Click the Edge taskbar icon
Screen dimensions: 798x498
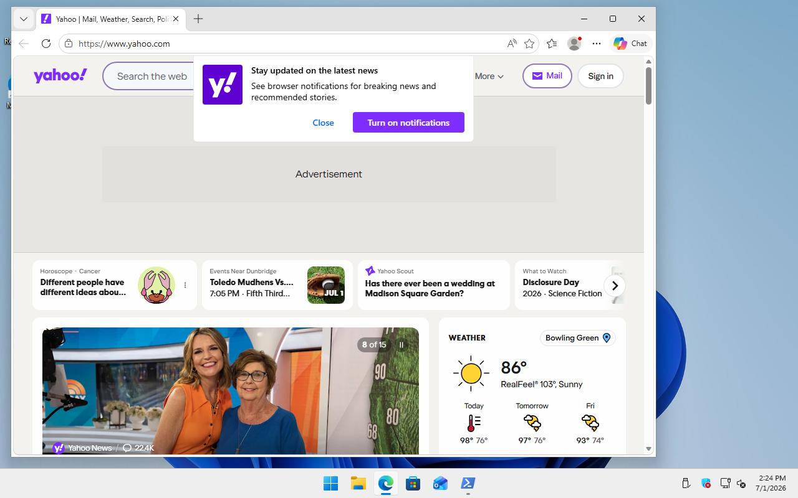pyautogui.click(x=385, y=483)
